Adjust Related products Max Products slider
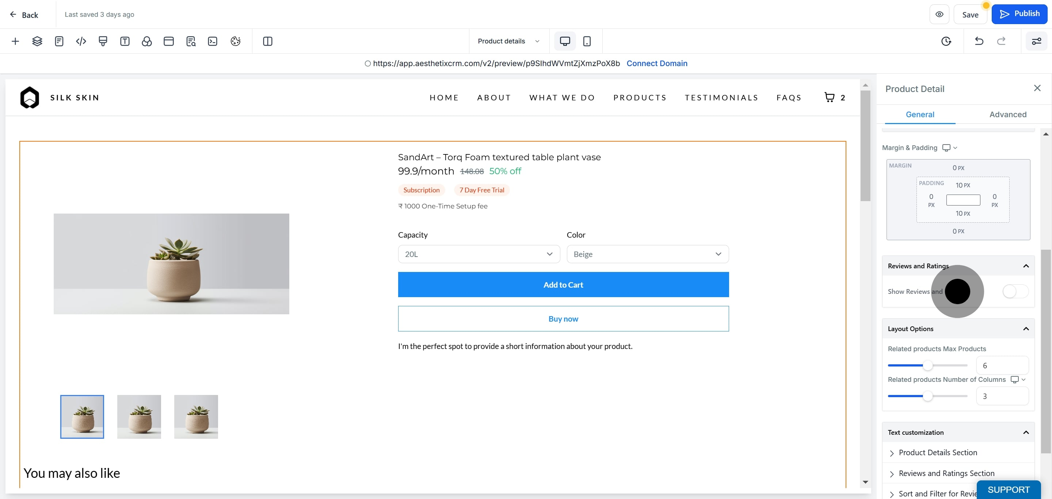Viewport: 1052px width, 499px height. pyautogui.click(x=927, y=365)
